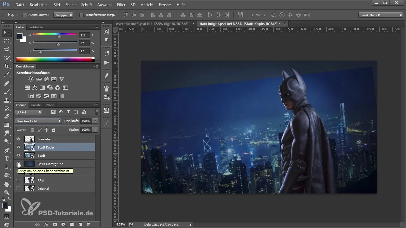Viewport: 406px width, 228px height.
Task: Add a Hue/Saturation adjustment
Action: (27, 88)
